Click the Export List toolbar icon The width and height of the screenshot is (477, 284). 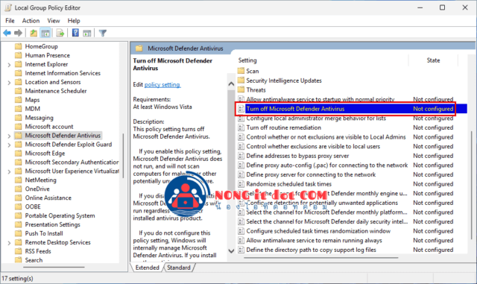[60, 33]
